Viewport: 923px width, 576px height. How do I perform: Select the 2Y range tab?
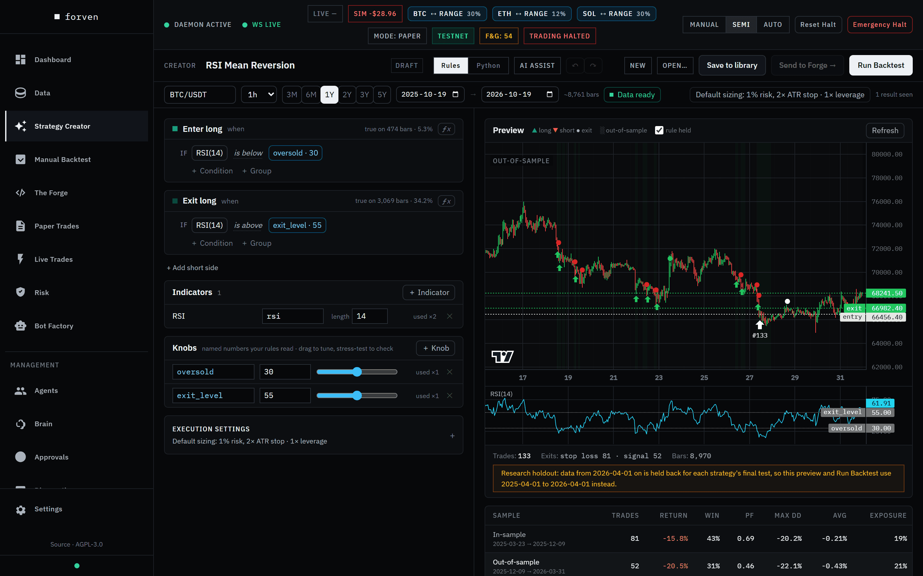point(347,94)
